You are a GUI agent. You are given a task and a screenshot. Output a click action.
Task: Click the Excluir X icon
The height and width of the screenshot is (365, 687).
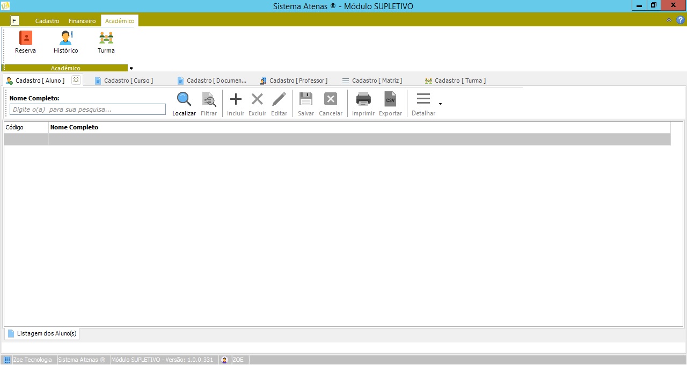click(x=257, y=99)
